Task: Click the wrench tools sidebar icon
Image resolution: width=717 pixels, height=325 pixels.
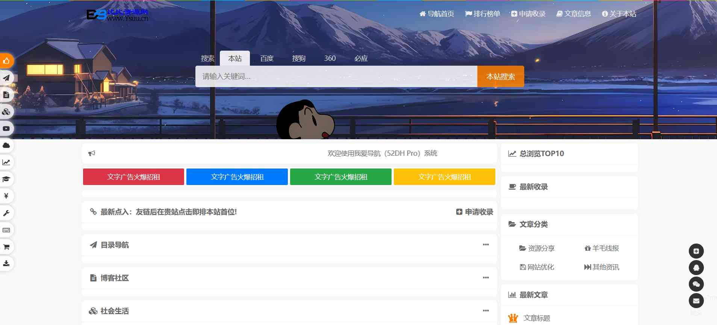Action: tap(6, 213)
